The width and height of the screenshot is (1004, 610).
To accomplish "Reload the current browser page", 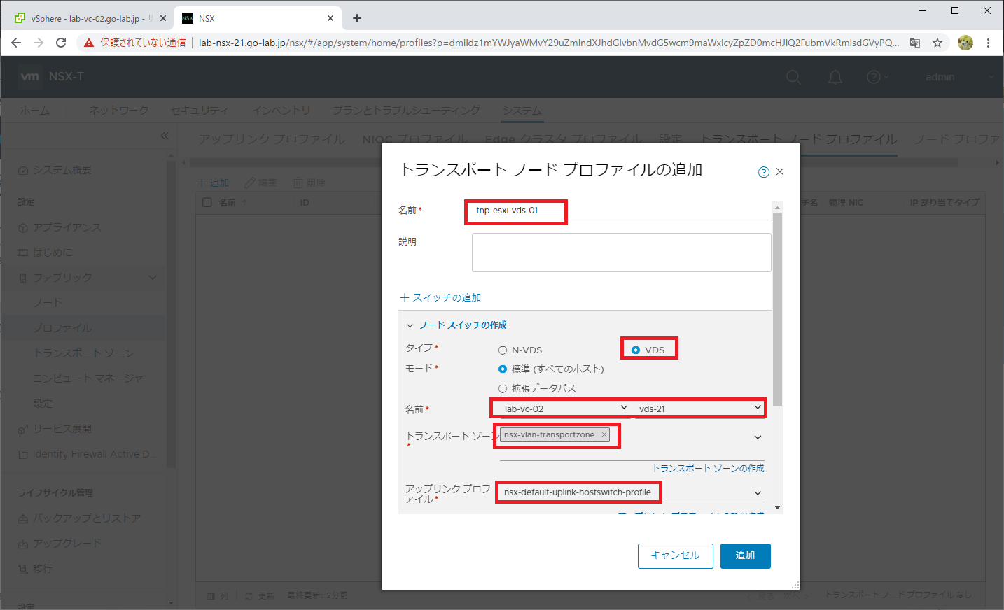I will pyautogui.click(x=61, y=43).
